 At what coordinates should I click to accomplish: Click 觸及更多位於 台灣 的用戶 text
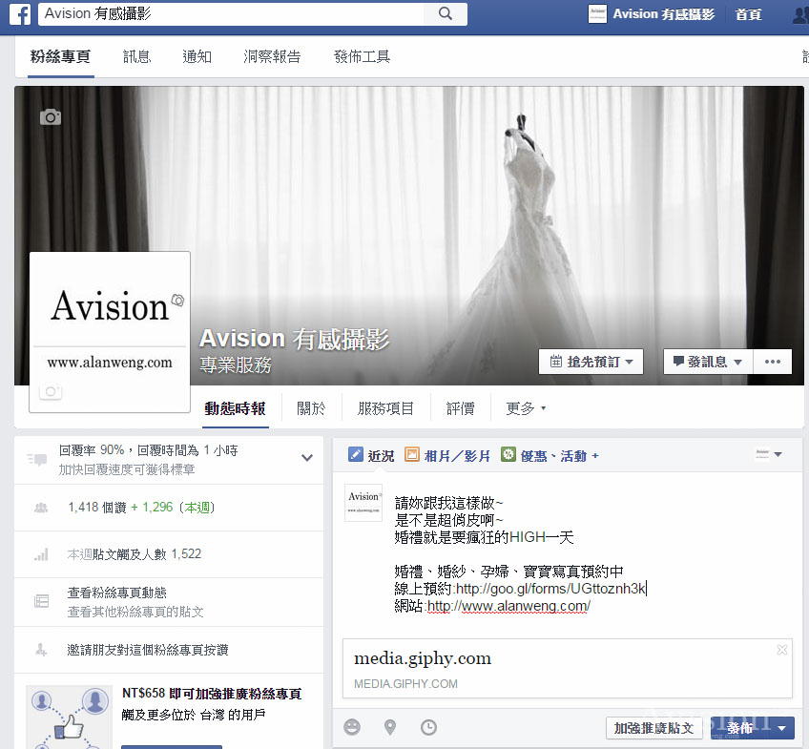click(194, 715)
